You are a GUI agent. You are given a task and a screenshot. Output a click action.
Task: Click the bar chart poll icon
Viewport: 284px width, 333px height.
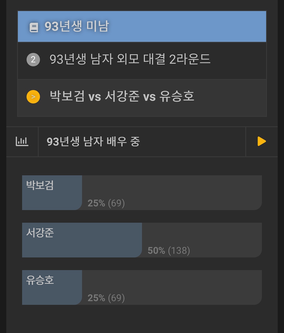[x=22, y=142]
